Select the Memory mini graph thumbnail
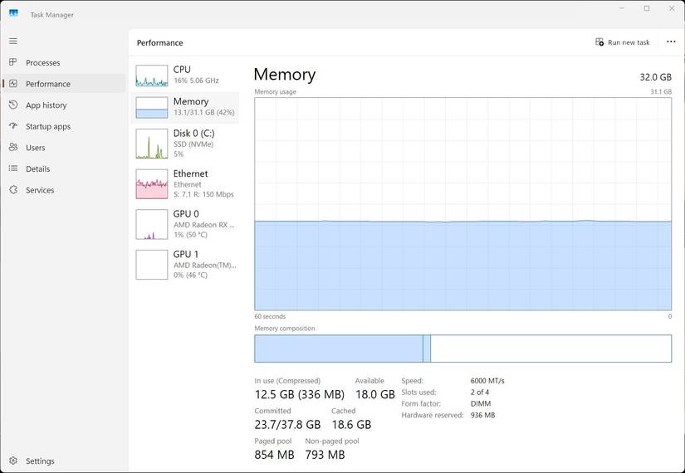 (152, 107)
